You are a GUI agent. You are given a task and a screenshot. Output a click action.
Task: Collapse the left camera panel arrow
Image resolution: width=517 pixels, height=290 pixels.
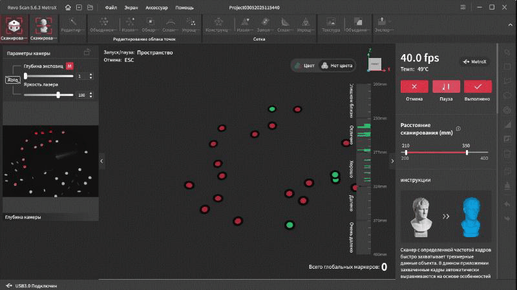click(x=101, y=160)
